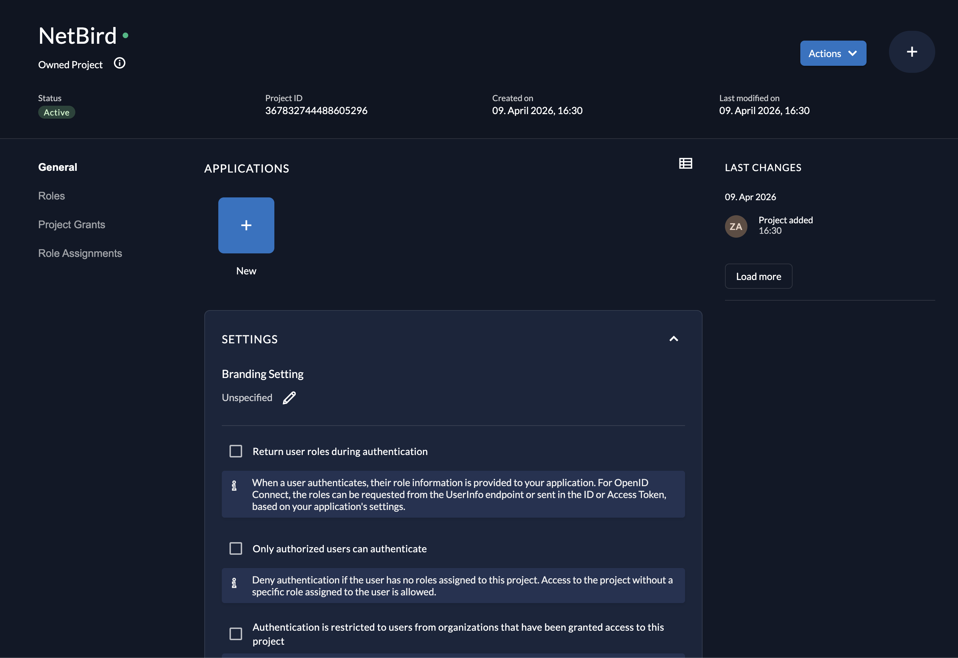
Task: Click the Settings panel header
Action: coord(250,339)
